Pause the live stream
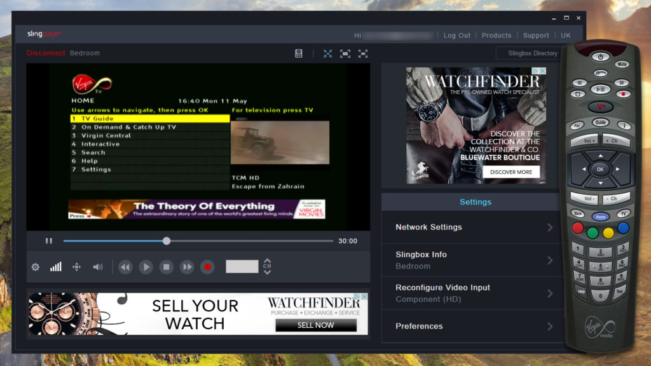This screenshot has width=651, height=366. click(x=49, y=241)
